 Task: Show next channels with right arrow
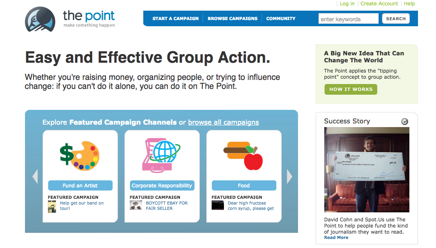coord(289,176)
